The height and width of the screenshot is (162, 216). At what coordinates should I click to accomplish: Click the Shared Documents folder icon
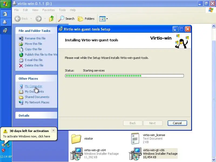click(21, 97)
